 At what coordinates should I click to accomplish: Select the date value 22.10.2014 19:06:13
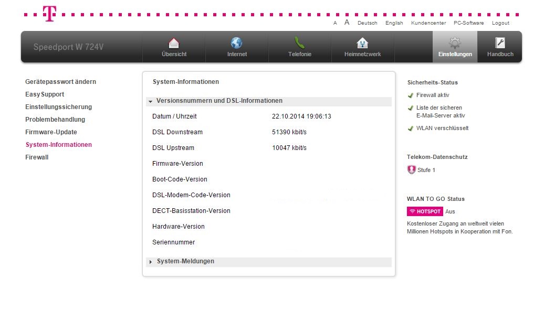coord(301,116)
